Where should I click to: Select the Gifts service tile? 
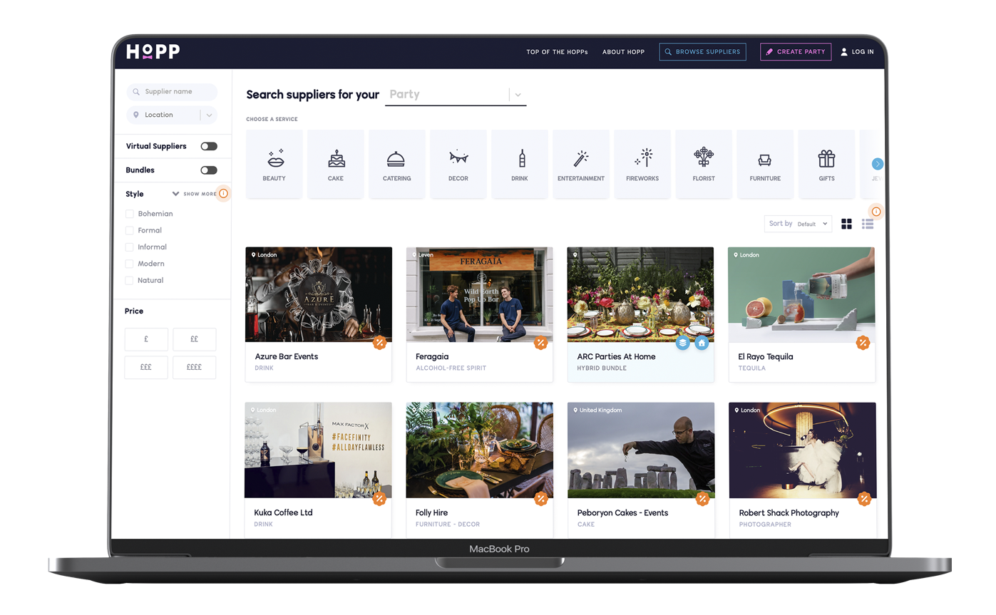click(826, 164)
